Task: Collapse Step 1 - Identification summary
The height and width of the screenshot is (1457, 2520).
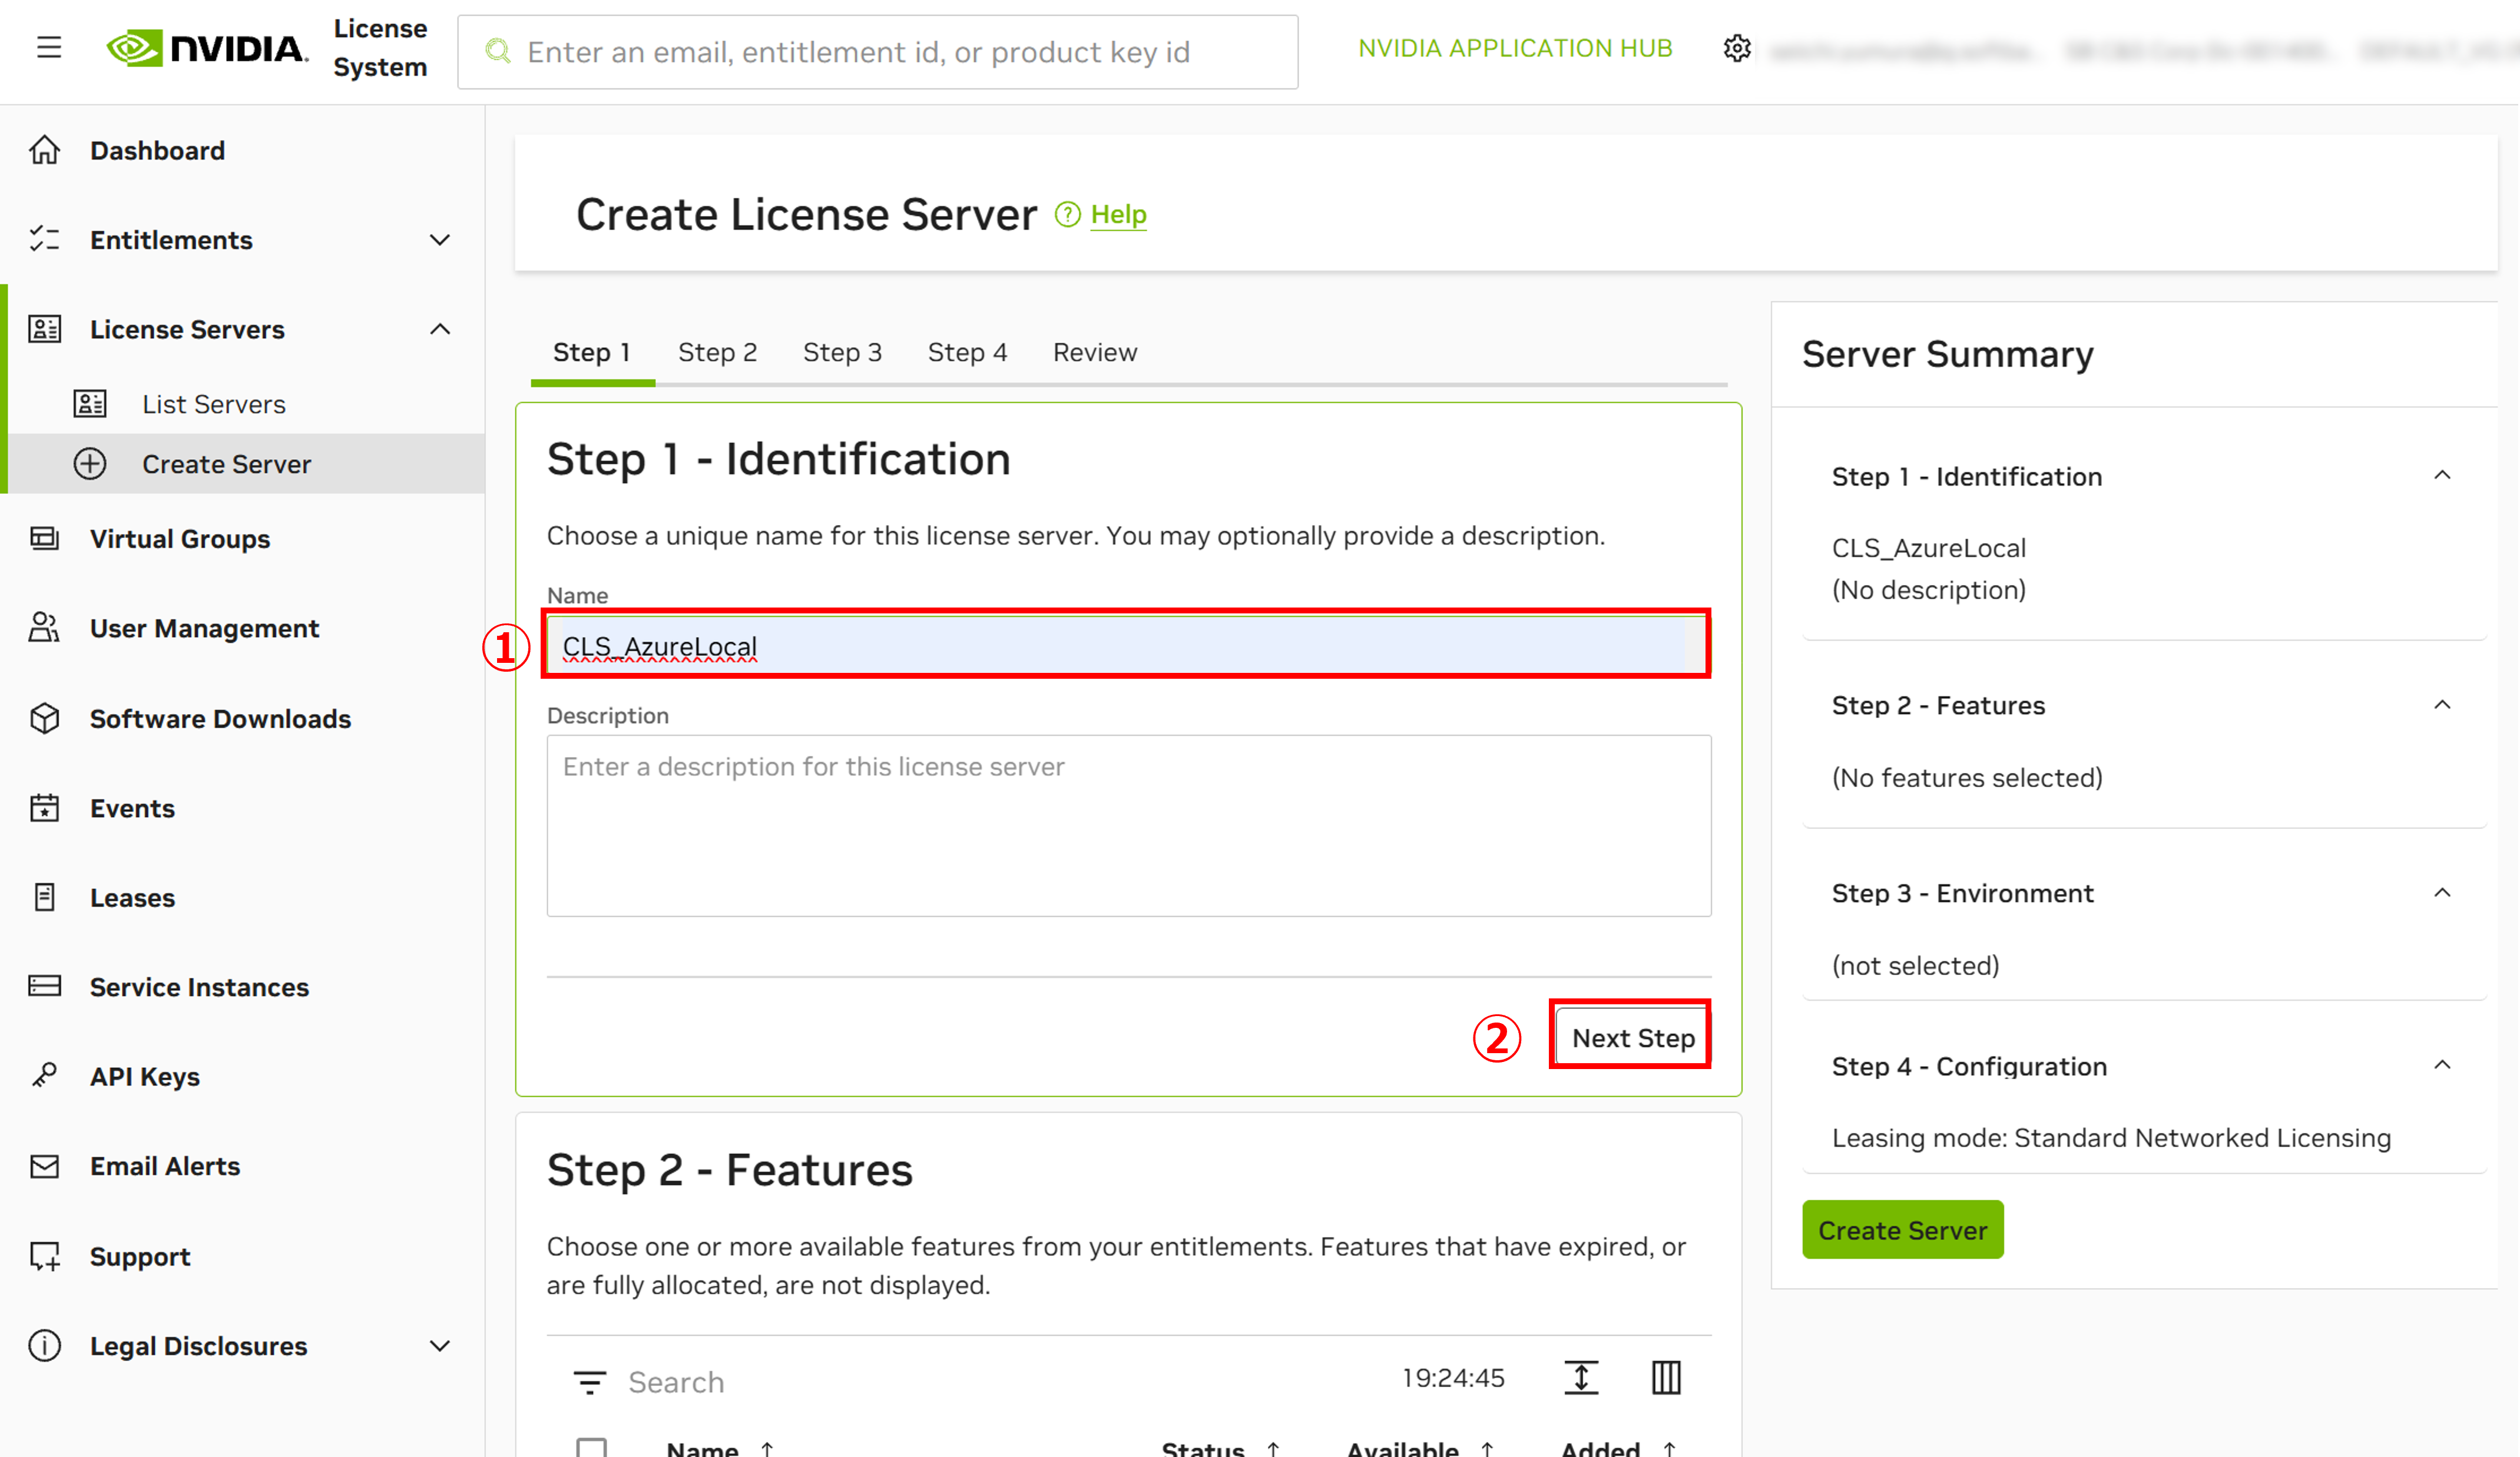Action: click(x=2442, y=476)
